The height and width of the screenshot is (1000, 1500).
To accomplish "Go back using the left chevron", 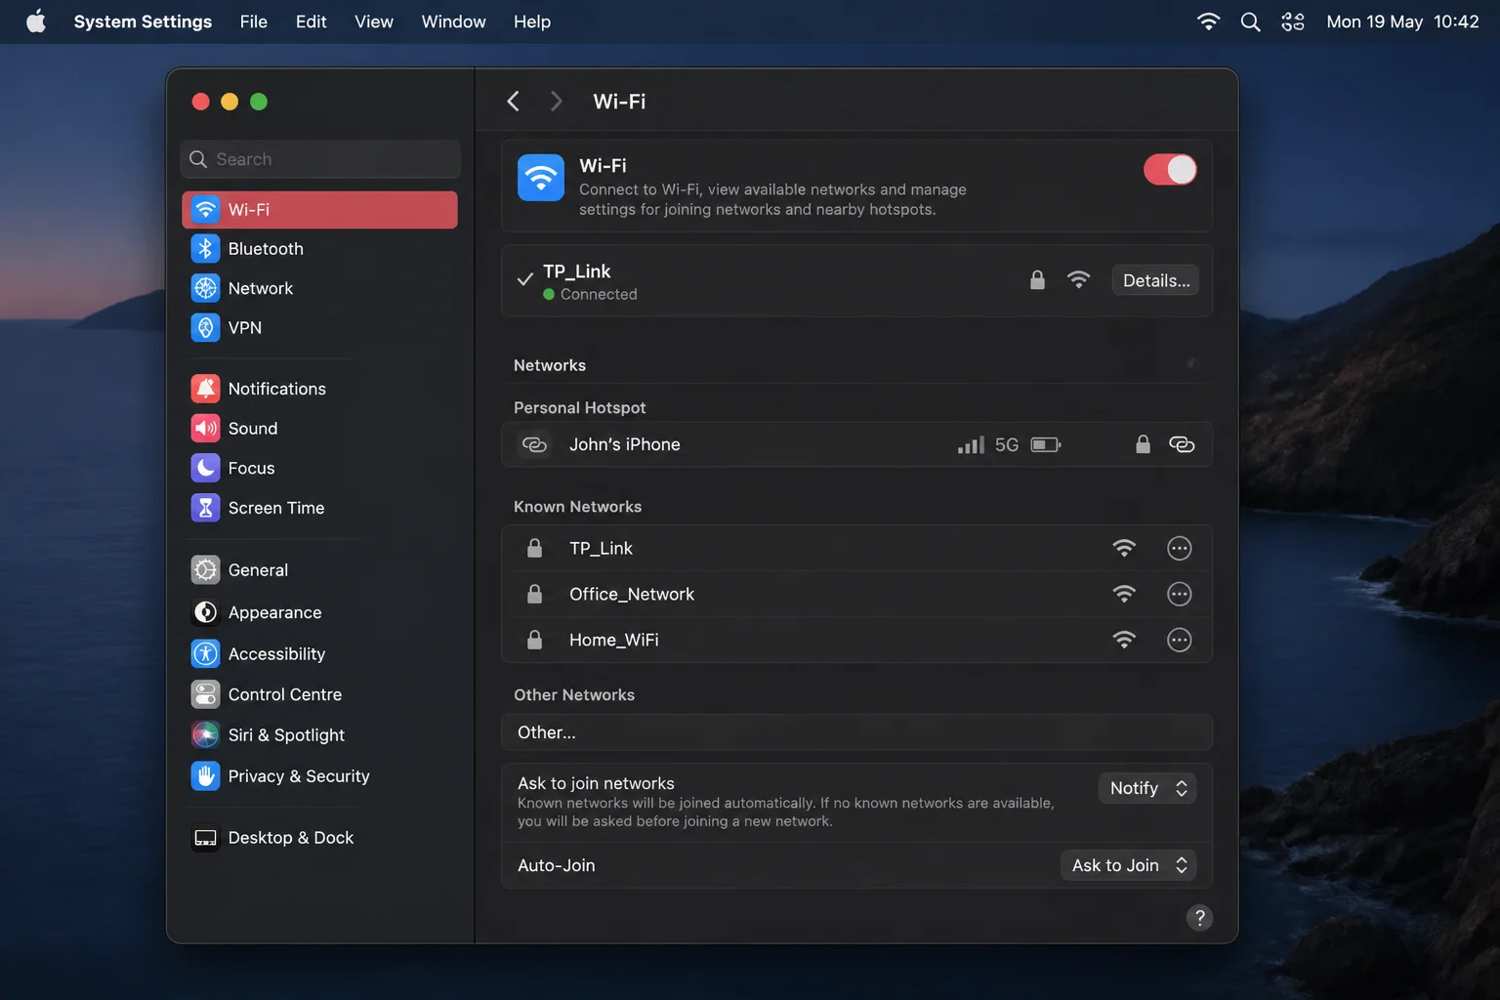I will click(x=513, y=101).
